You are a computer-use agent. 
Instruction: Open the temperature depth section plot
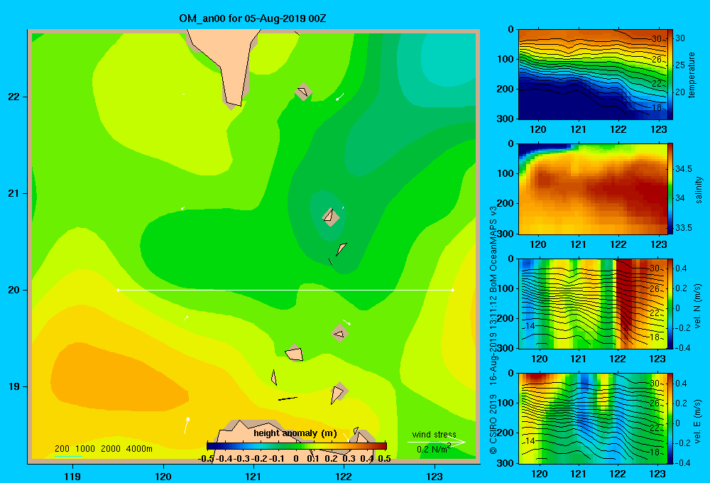coord(592,75)
